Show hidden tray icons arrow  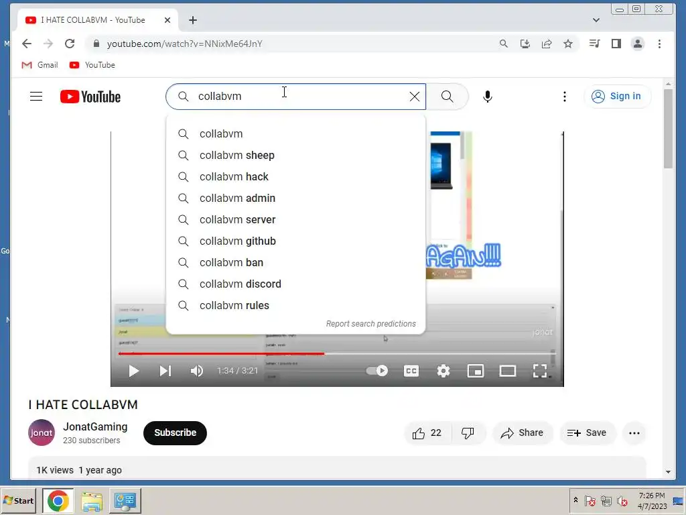[x=575, y=500]
